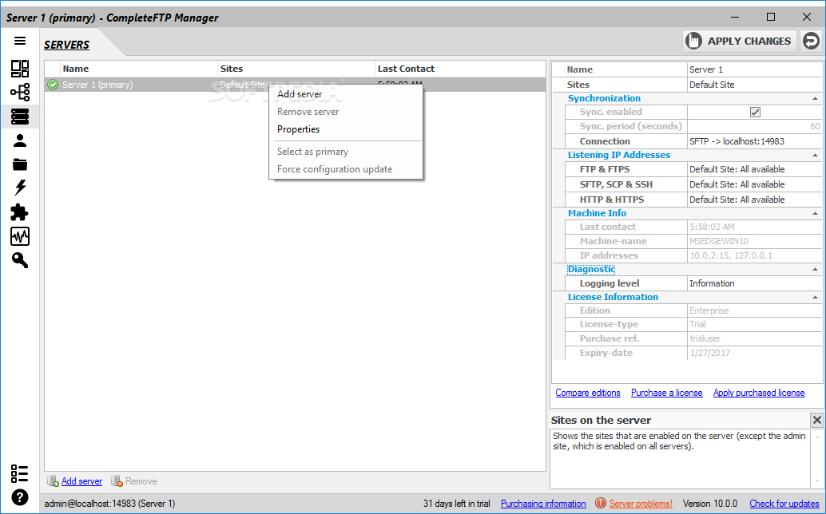Click the HTTP & HTTPS listening value
The width and height of the screenshot is (826, 514).
[754, 200]
